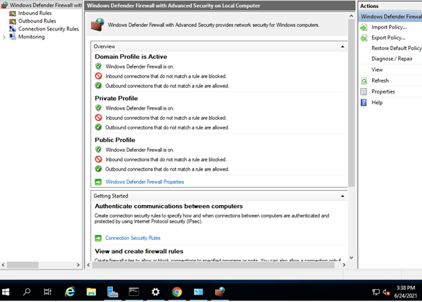Image resolution: width=422 pixels, height=302 pixels.
Task: Click Public Profile outbound allowed icon
Action: 99,169
